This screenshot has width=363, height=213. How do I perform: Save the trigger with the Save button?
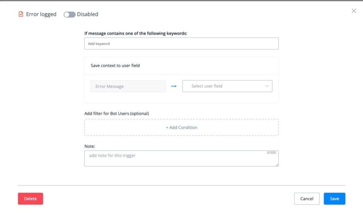tap(334, 199)
